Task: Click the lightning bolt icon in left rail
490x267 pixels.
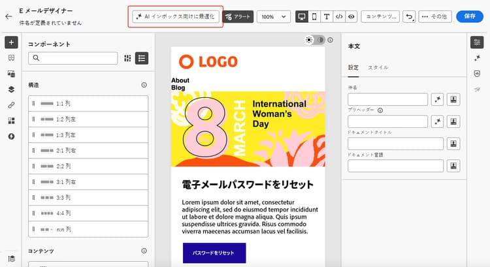Action: [x=11, y=136]
